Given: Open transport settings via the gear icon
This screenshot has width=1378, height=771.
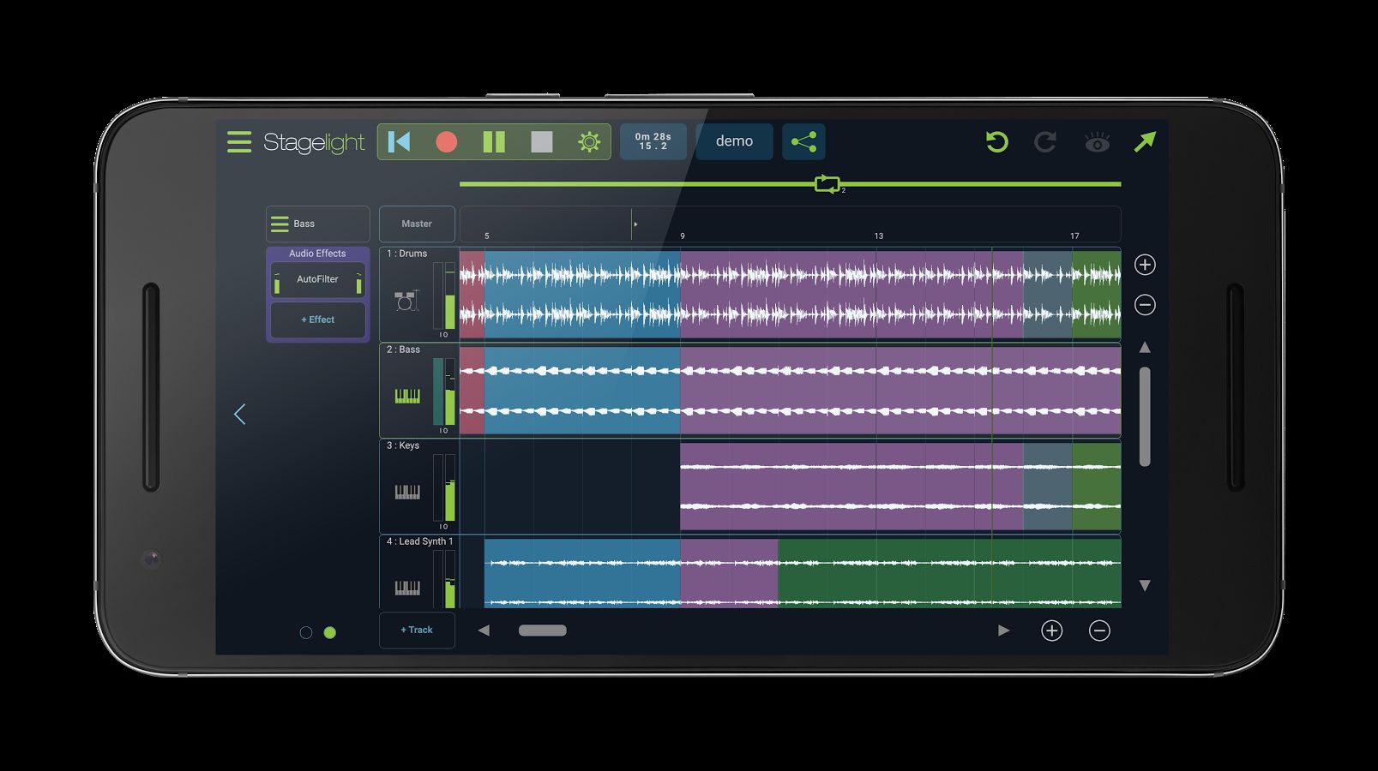Looking at the screenshot, I should pos(589,142).
